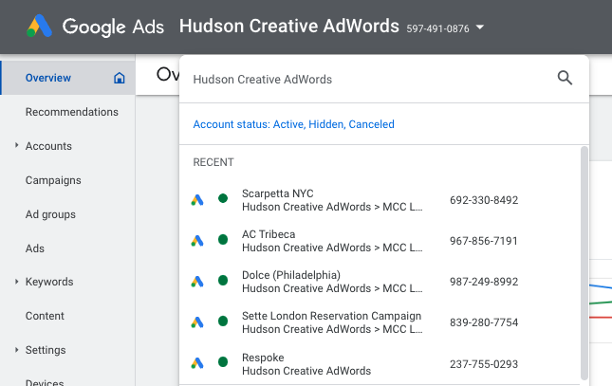The image size is (612, 386).
Task: Select the Dolce (Philadelphia) account
Action: pos(380,282)
